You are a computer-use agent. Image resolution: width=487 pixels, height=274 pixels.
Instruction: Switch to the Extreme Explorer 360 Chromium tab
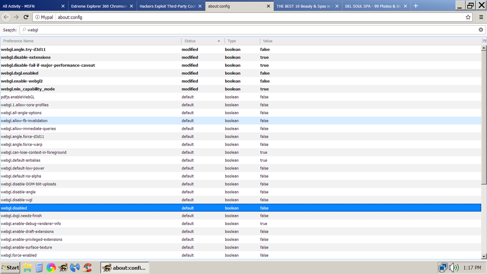[102, 6]
